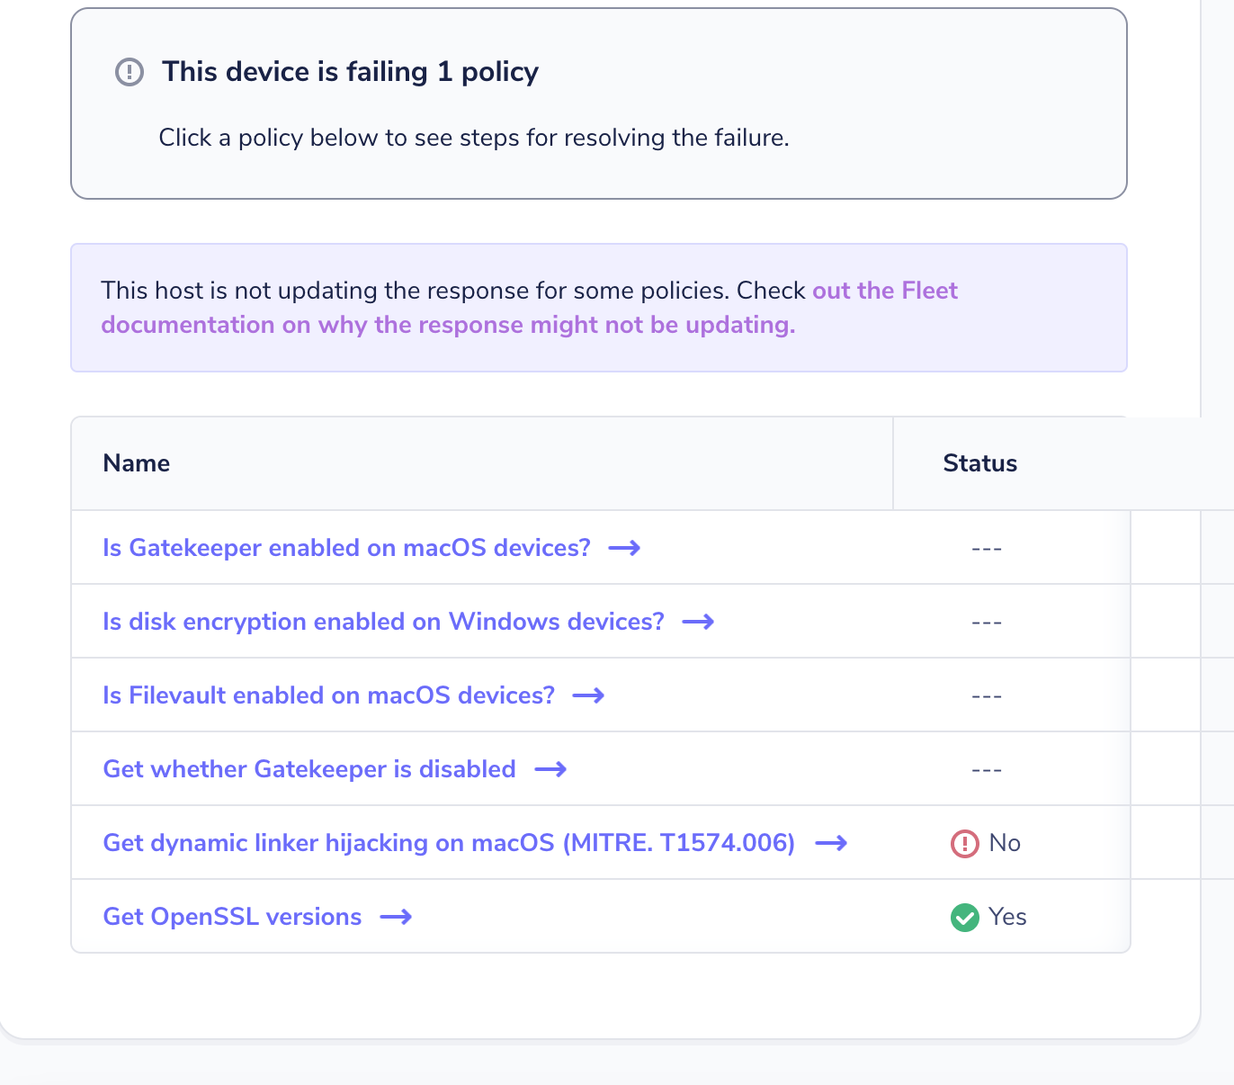1234x1085 pixels.
Task: Click the green checkmark icon next to 'Yes' status
Action: click(964, 918)
